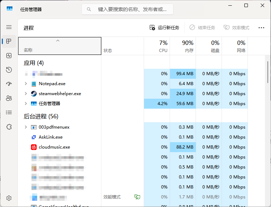The width and height of the screenshot is (271, 207).
Task: Click the search box in title bar
Action: pyautogui.click(x=127, y=9)
